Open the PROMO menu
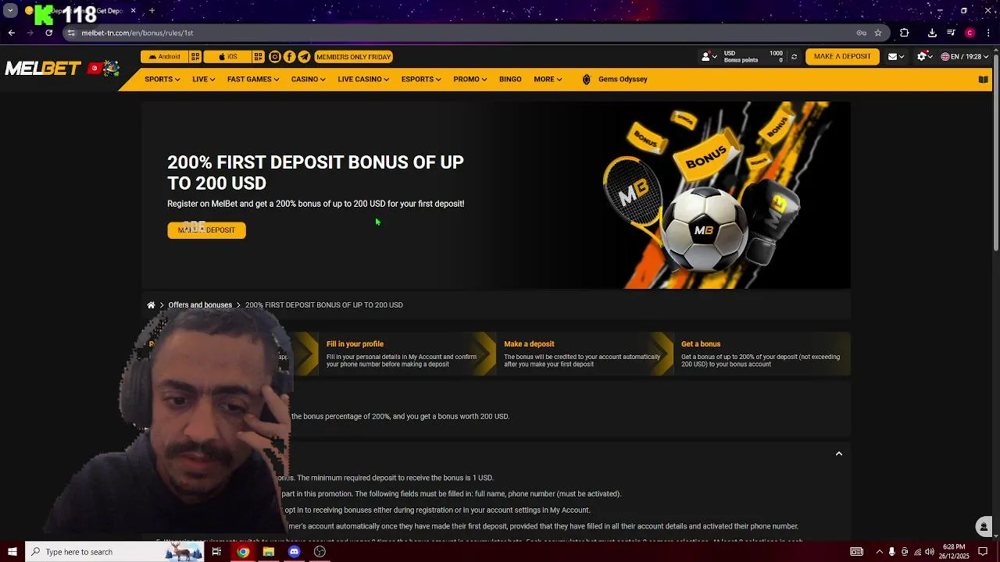Screen dimensions: 1000x562 (470, 79)
